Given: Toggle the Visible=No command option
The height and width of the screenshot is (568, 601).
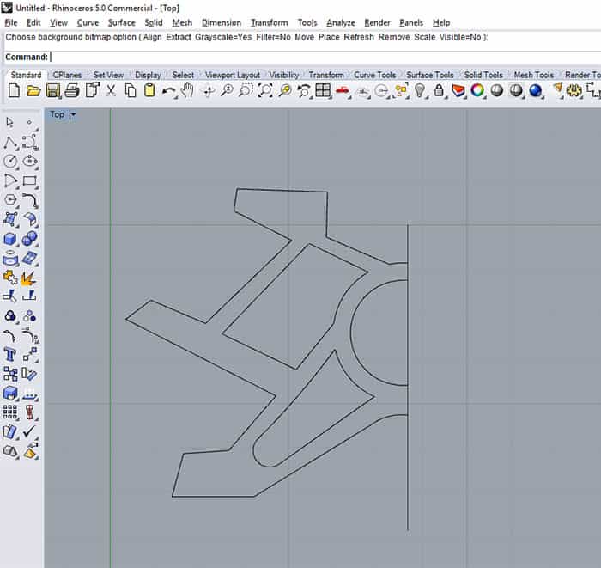Looking at the screenshot, I should point(460,37).
